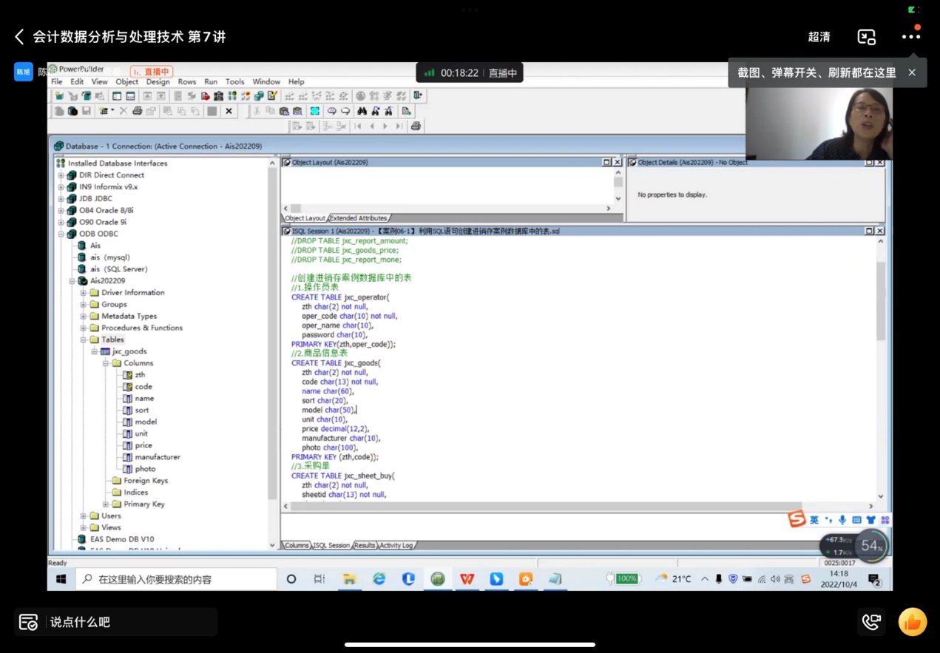Click the binoculars Find icon in toolbar

pyautogui.click(x=362, y=111)
